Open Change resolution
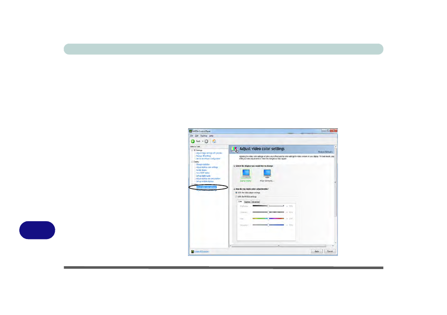 pyautogui.click(x=203, y=165)
